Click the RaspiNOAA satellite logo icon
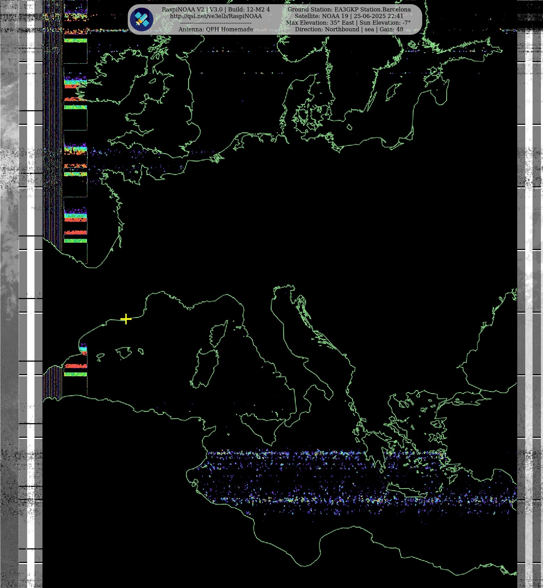The height and width of the screenshot is (588, 543). [142, 19]
